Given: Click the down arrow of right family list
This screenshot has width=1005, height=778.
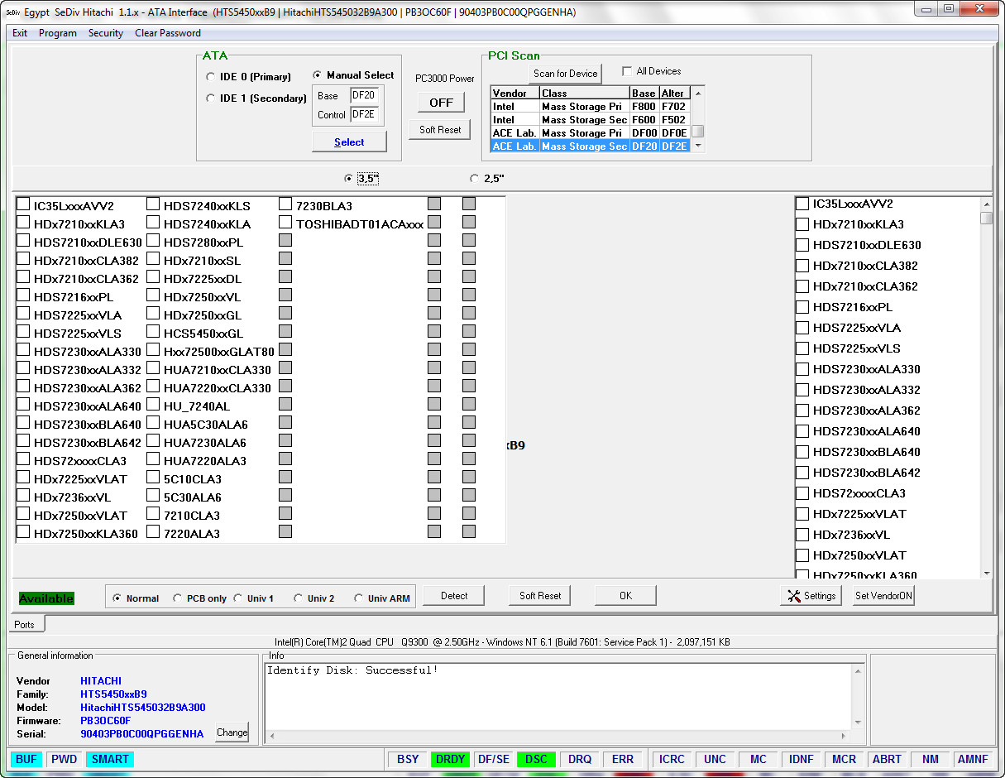Looking at the screenshot, I should (986, 574).
